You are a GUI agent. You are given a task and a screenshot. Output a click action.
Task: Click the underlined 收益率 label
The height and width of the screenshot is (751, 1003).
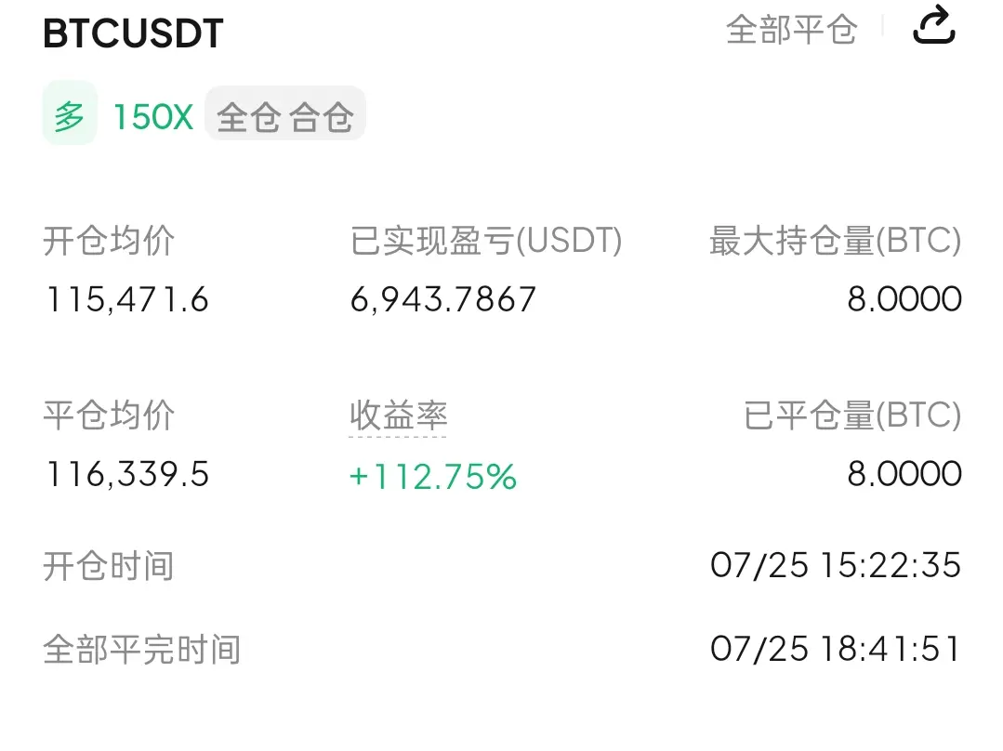tap(398, 415)
